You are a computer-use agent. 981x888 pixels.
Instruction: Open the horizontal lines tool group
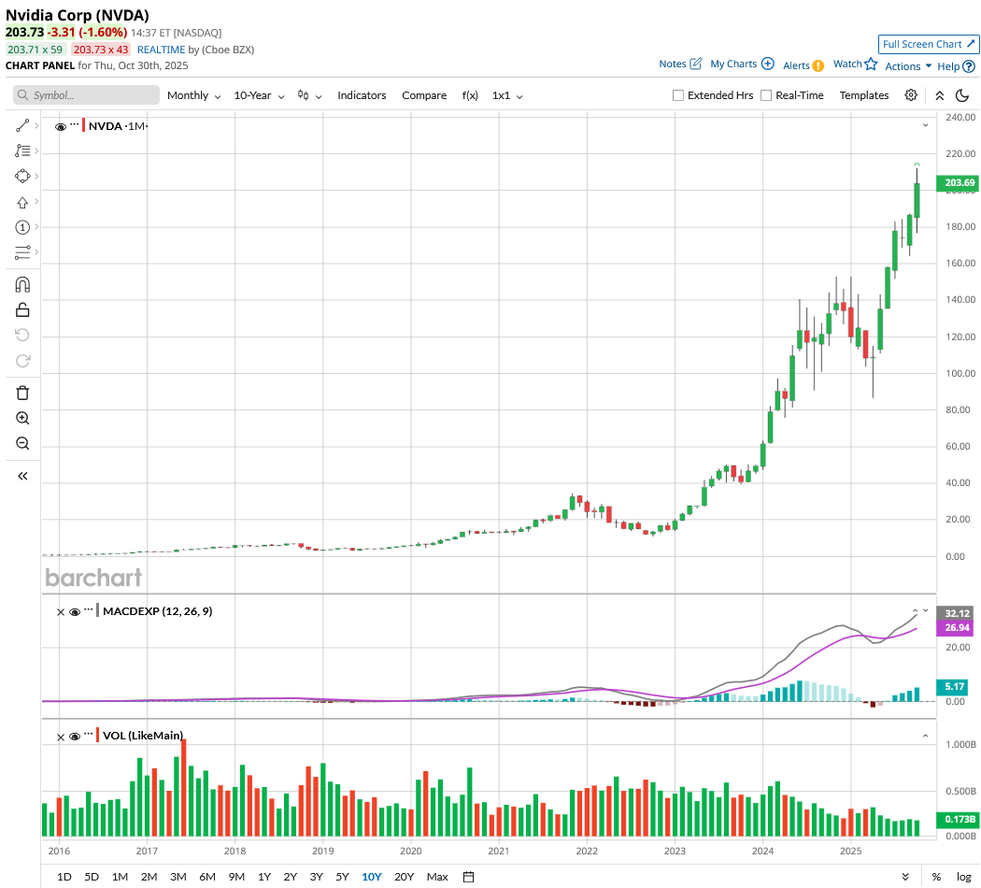point(22,252)
